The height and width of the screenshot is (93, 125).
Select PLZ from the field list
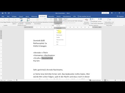click(x=60, y=42)
